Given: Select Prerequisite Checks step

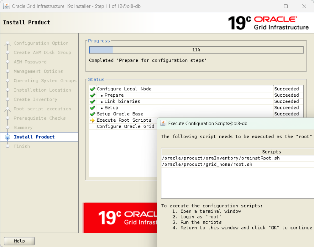Looking at the screenshot, I should [39, 118].
